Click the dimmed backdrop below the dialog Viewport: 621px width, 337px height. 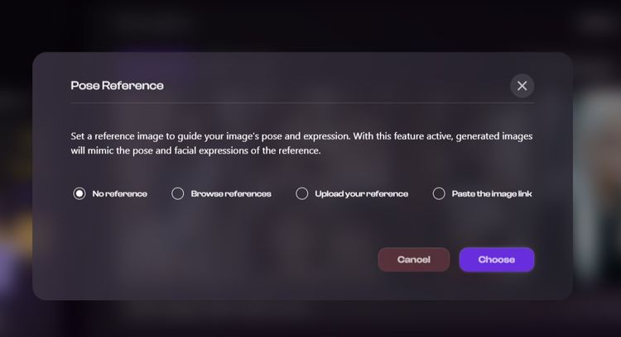tap(310, 319)
